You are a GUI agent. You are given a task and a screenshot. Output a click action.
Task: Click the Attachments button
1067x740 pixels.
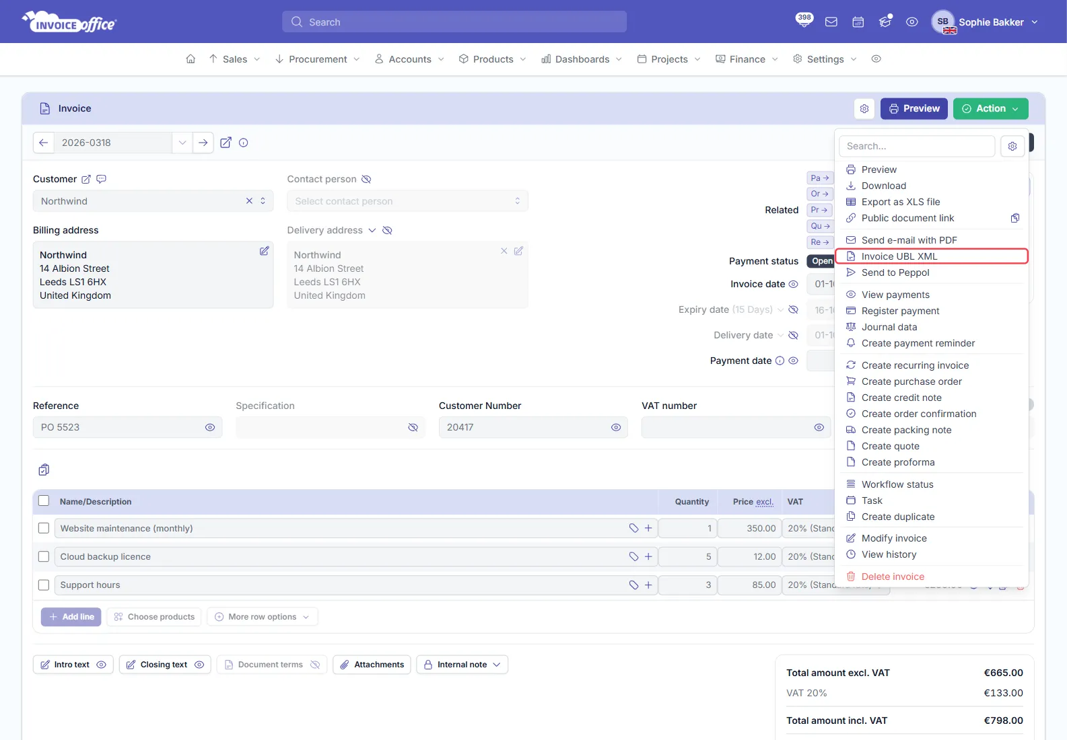point(372,665)
